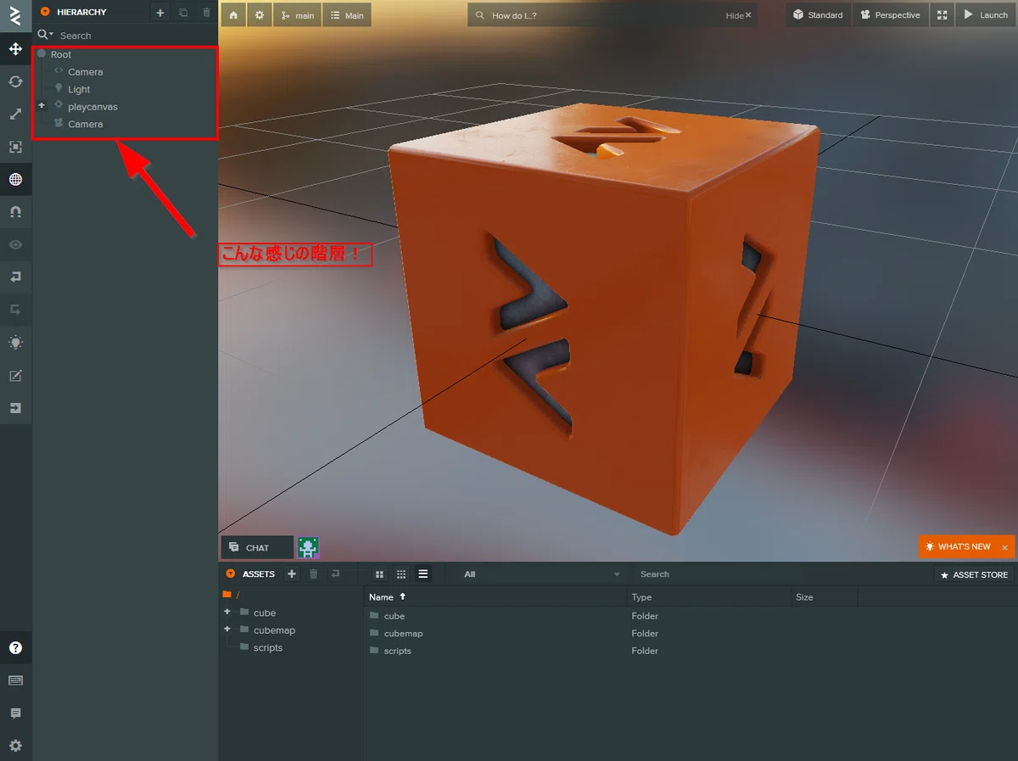
Task: Select the Rotate gizmo tool
Action: tap(15, 81)
